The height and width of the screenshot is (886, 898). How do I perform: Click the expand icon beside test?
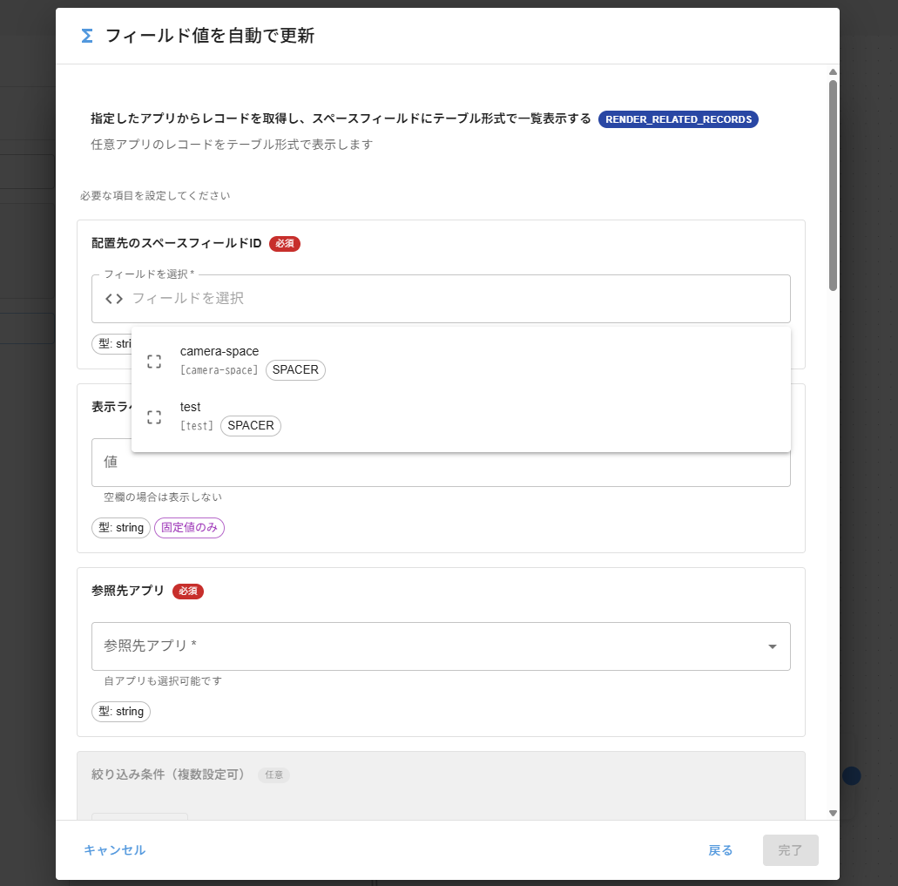pos(154,416)
